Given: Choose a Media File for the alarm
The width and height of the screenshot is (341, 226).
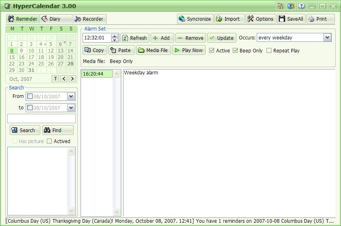Looking at the screenshot, I should tap(153, 50).
